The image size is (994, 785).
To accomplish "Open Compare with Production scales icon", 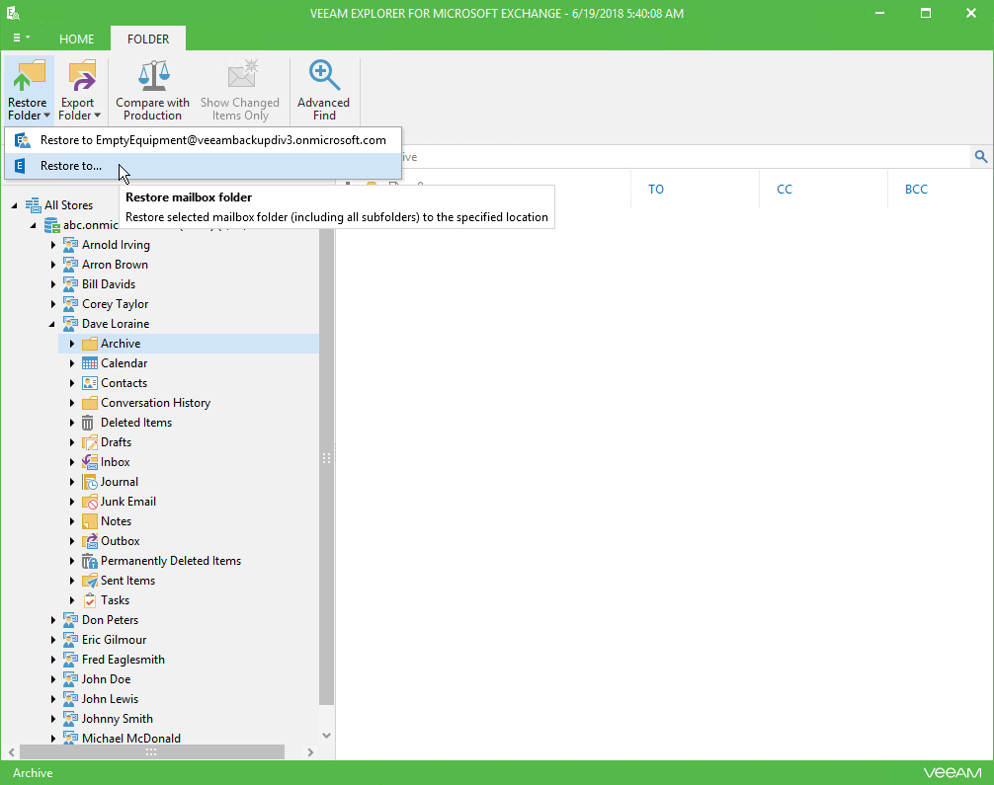I will tap(153, 75).
